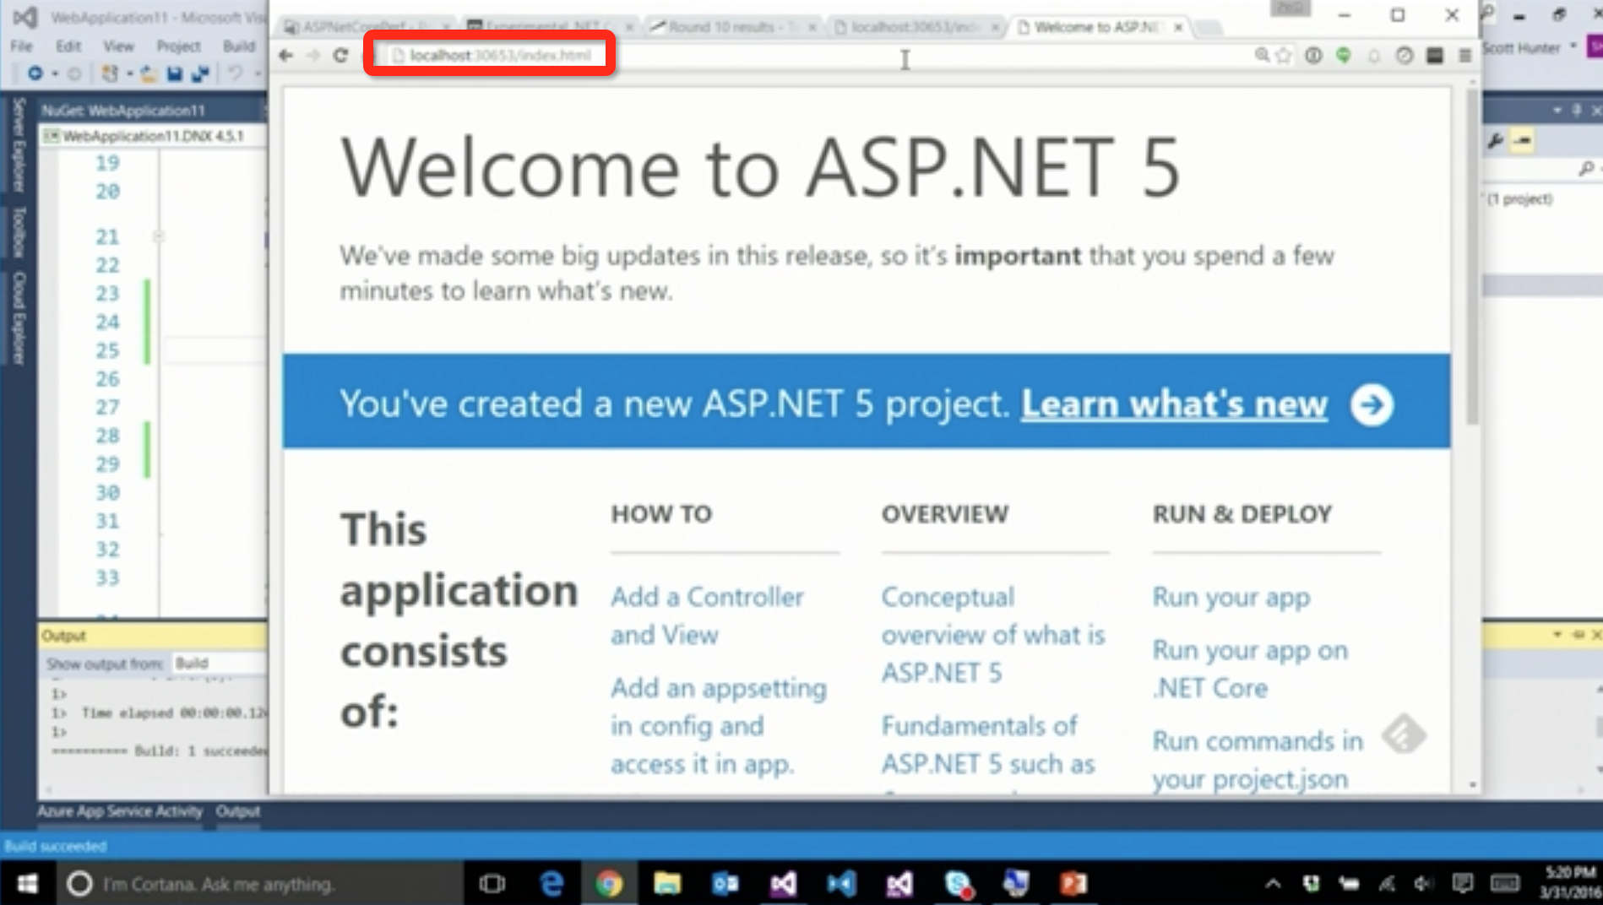Open Cloud Explorer side tab
1603x905 pixels.
pos(19,318)
